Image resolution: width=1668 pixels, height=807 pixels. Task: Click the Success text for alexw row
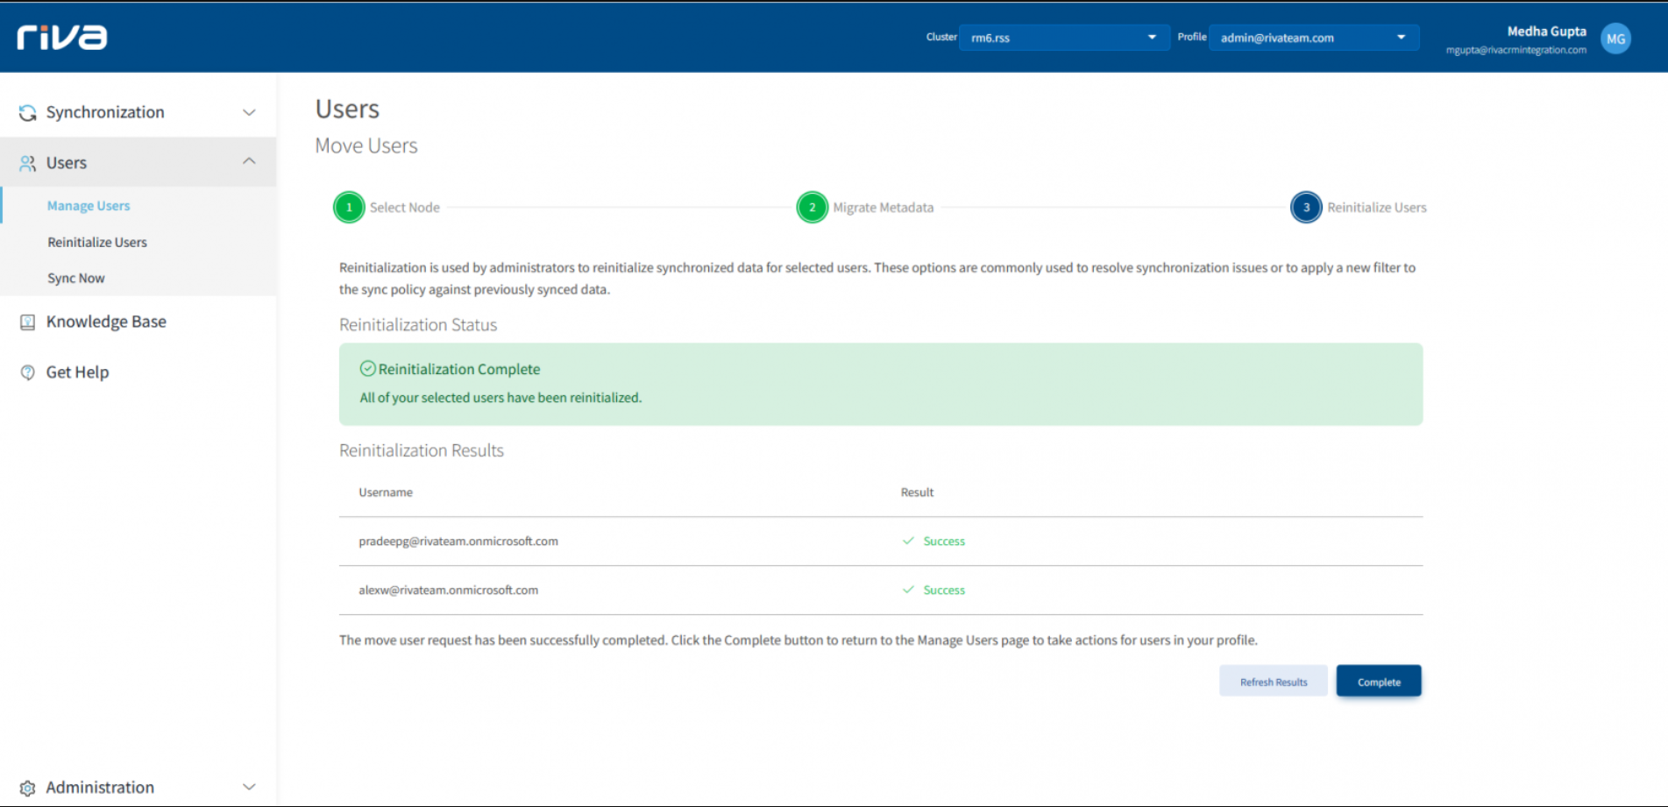click(x=944, y=591)
